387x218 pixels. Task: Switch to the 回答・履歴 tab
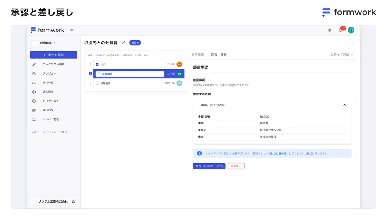coord(219,54)
